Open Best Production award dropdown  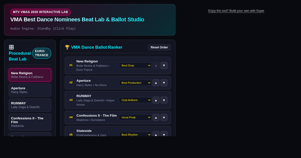[135, 83]
